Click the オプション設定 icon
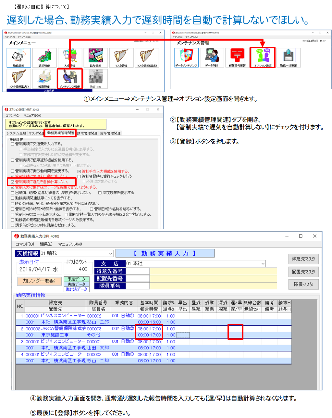 coord(263,57)
